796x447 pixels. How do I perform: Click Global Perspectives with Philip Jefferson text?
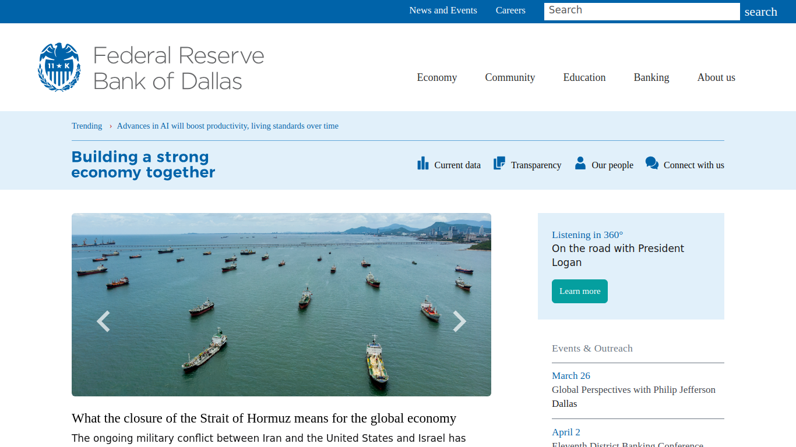(x=633, y=390)
